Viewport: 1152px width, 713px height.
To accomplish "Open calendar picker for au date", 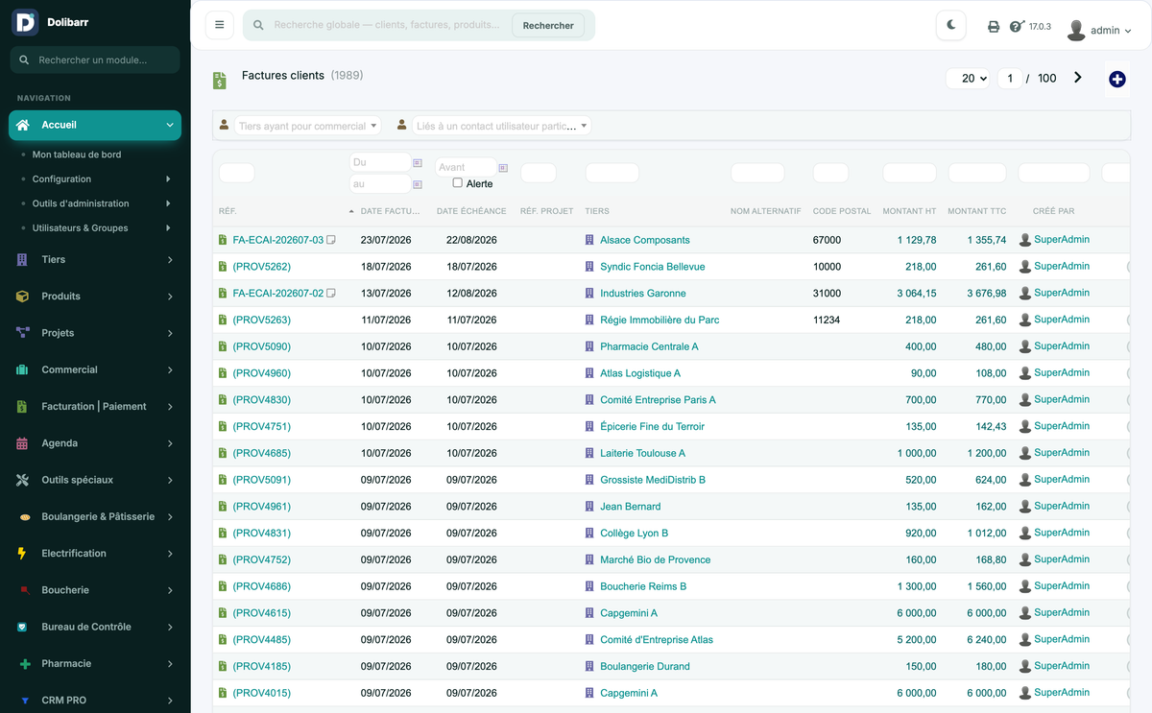I will tap(418, 184).
